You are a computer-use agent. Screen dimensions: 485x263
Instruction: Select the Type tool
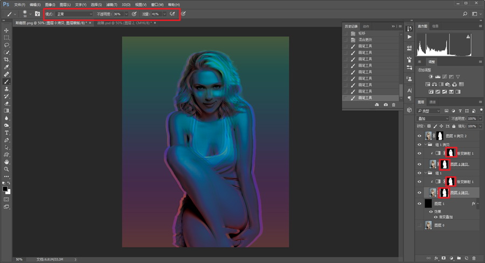6,133
